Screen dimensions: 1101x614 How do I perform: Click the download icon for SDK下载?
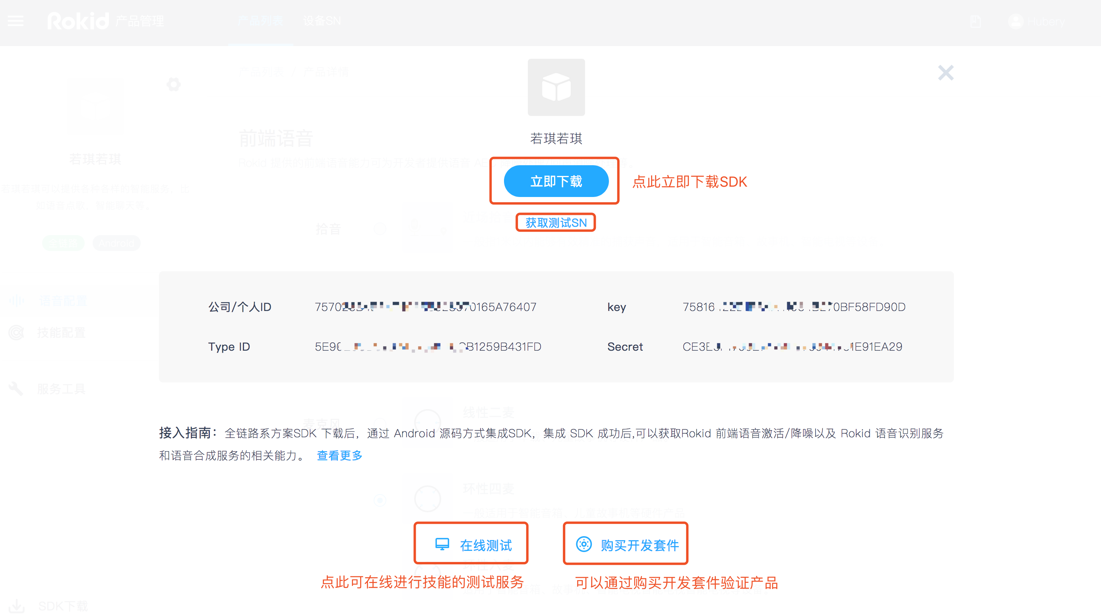click(x=17, y=606)
